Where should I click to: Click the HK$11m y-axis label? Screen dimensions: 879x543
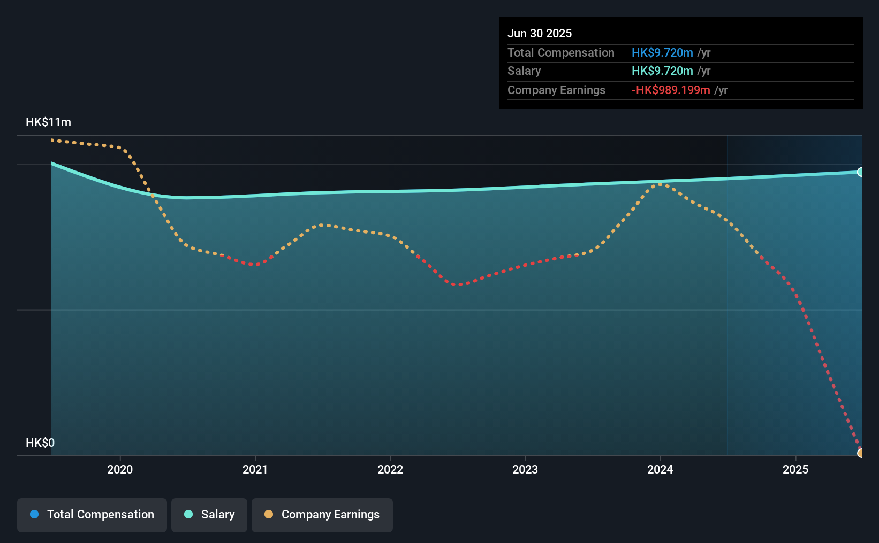click(48, 122)
